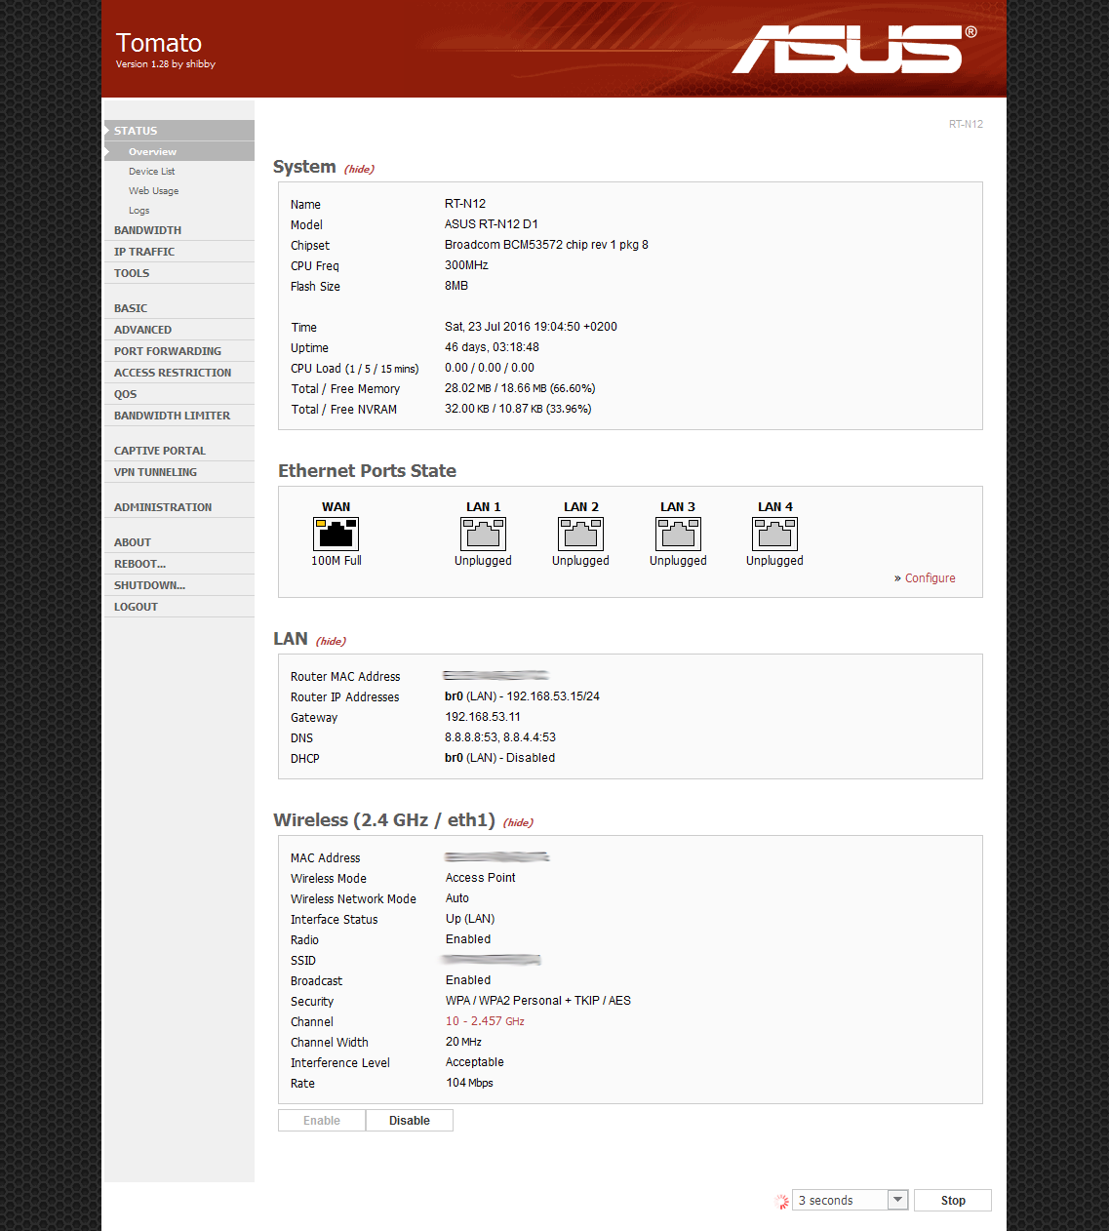Screen dimensions: 1109x1231
Task: Open the QoS menu
Action: pyautogui.click(x=179, y=394)
